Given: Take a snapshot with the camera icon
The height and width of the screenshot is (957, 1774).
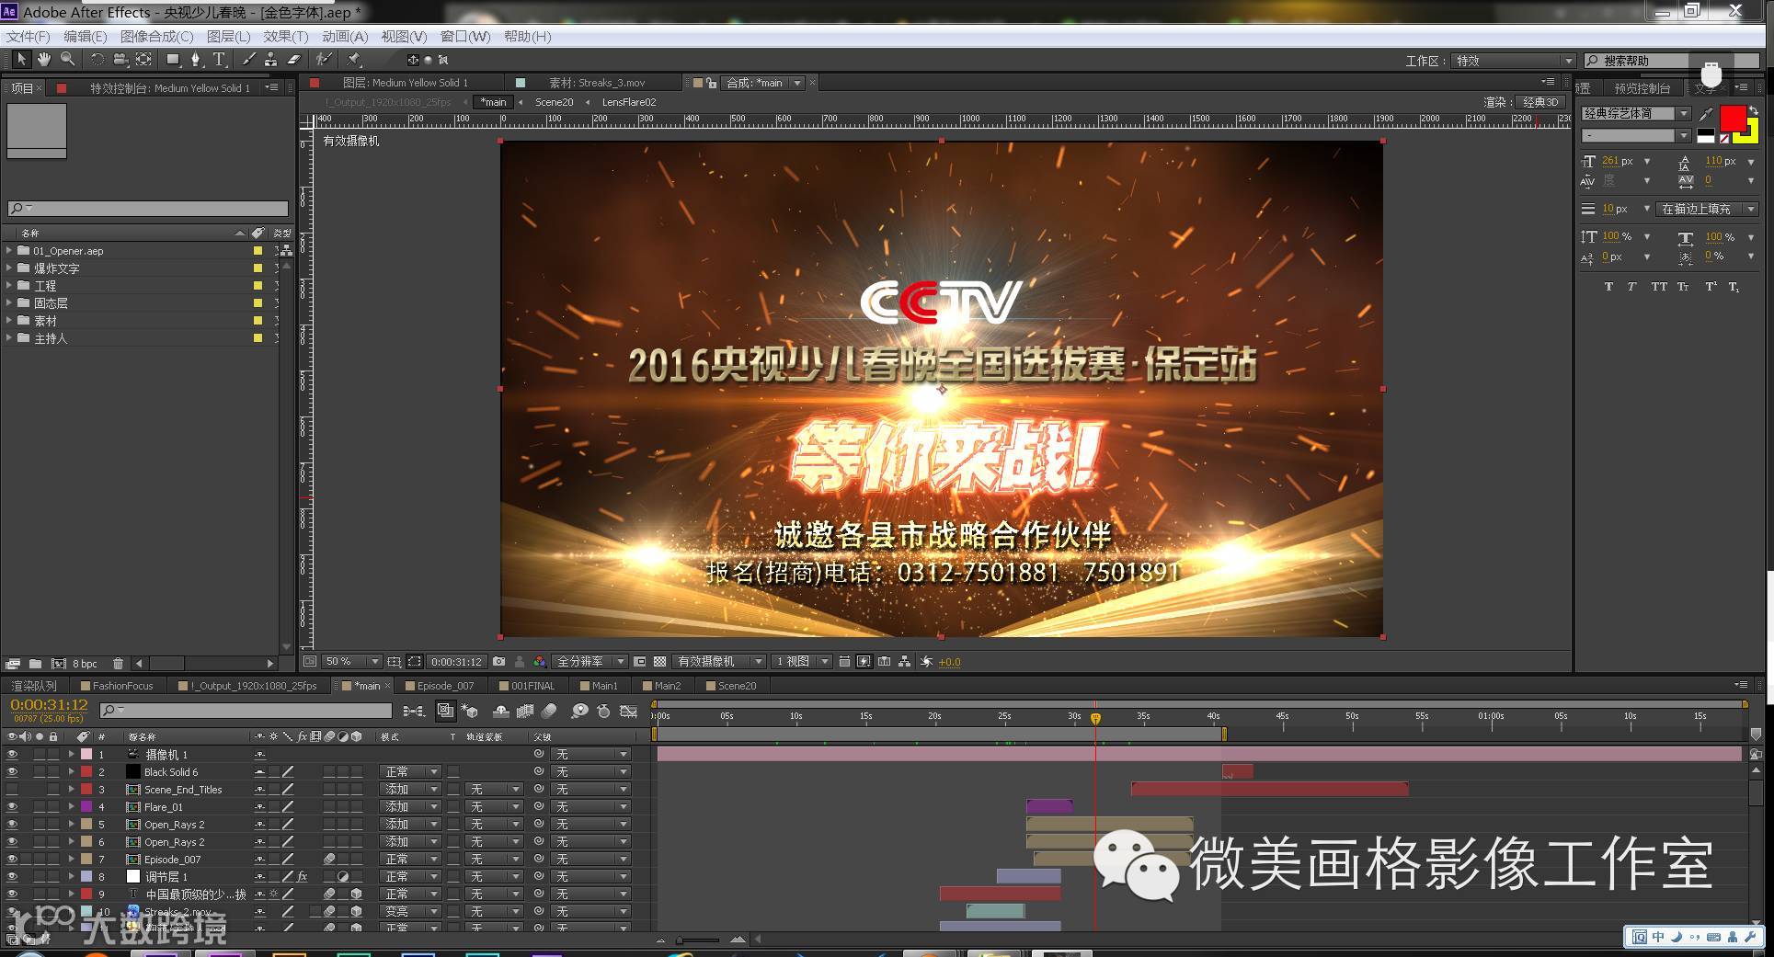Looking at the screenshot, I should 498,661.
